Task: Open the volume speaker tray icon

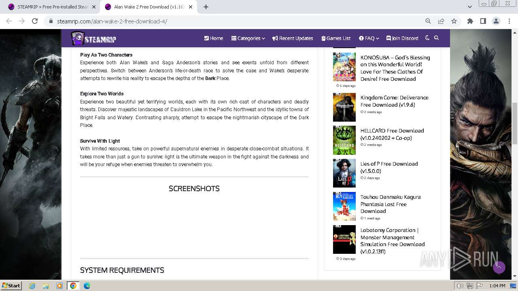Action: [x=460, y=286]
